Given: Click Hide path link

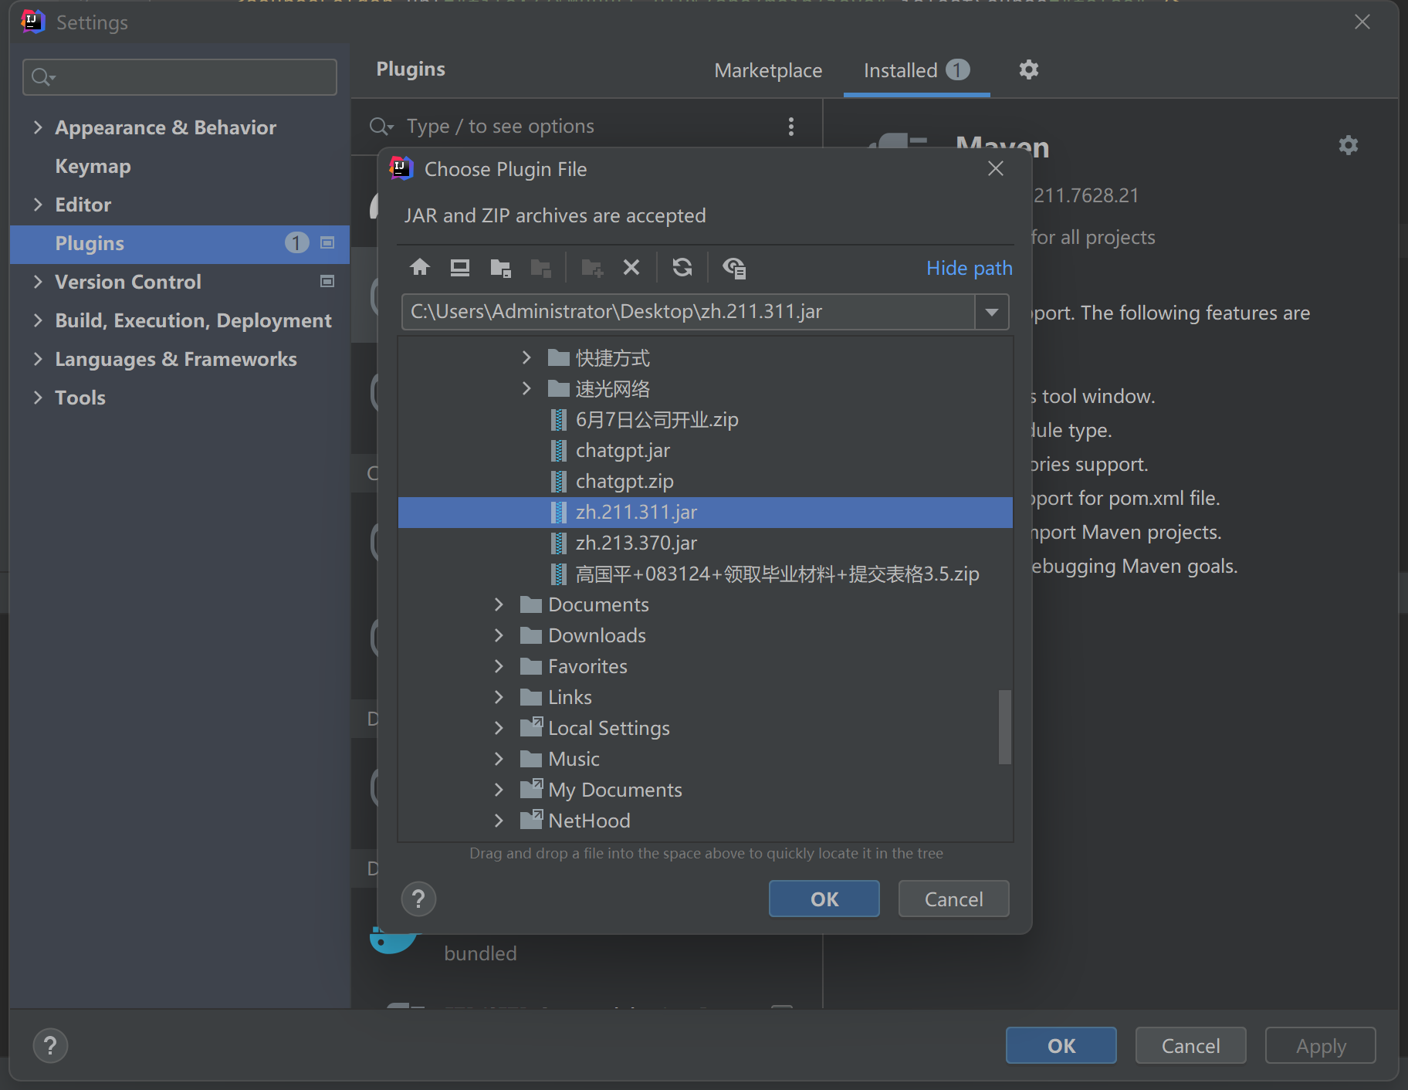Looking at the screenshot, I should tap(969, 268).
